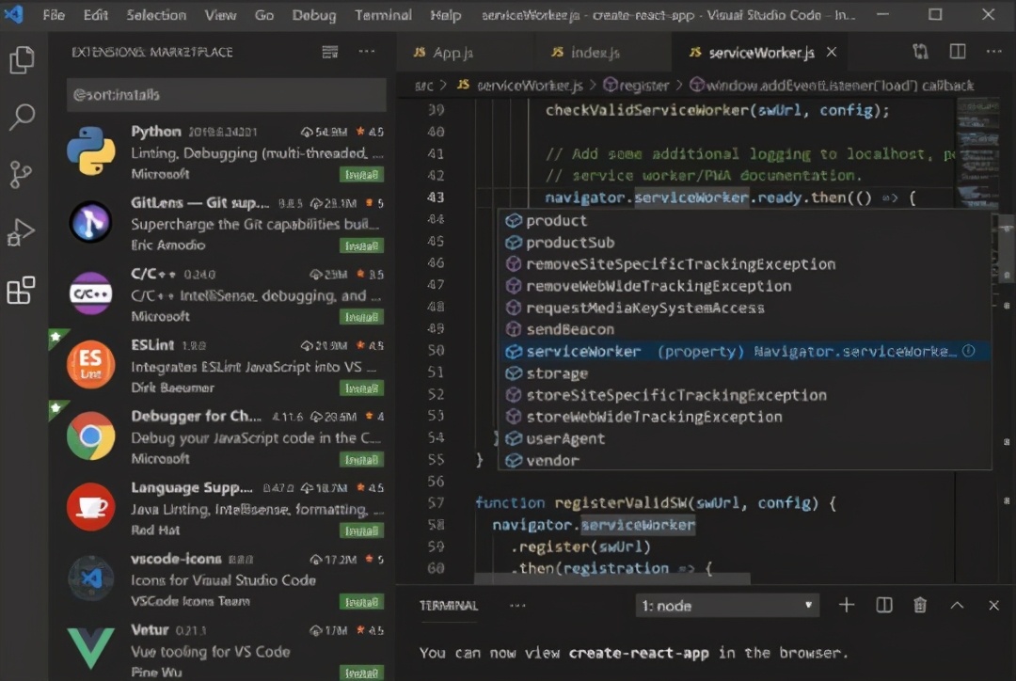The height and width of the screenshot is (681, 1016).
Task: Click the Vetur extension logo
Action: pyautogui.click(x=90, y=648)
